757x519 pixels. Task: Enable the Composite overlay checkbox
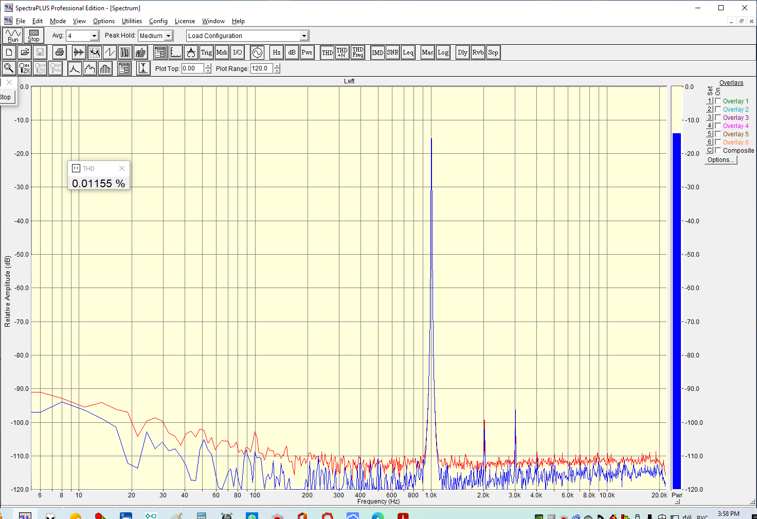click(x=718, y=150)
